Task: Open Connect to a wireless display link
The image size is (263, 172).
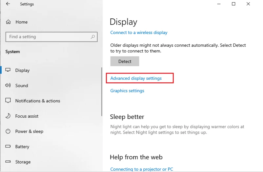Action: coord(139,32)
